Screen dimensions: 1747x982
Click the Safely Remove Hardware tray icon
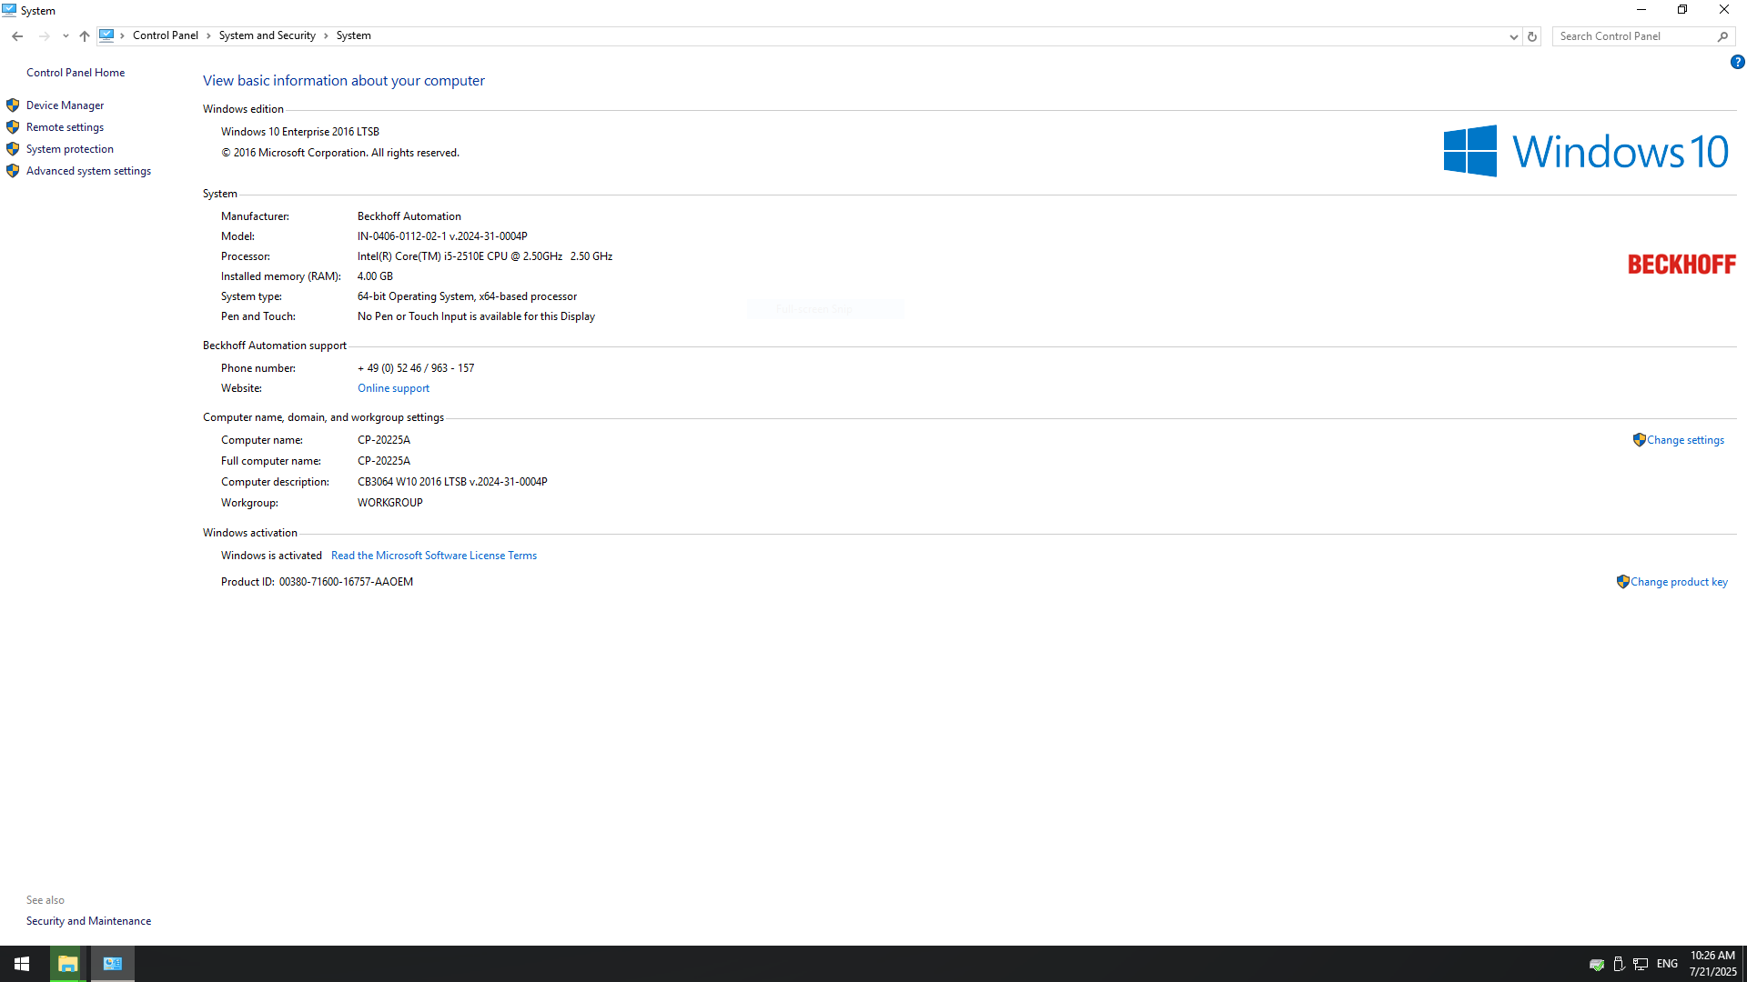coord(1619,964)
